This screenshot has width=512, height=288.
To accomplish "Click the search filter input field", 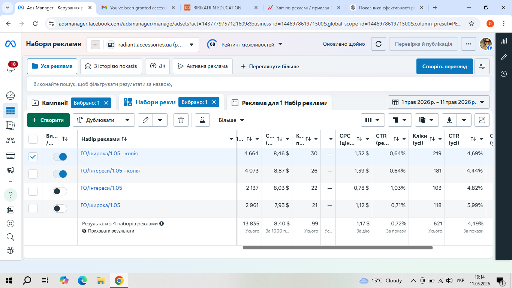I will coord(258,84).
